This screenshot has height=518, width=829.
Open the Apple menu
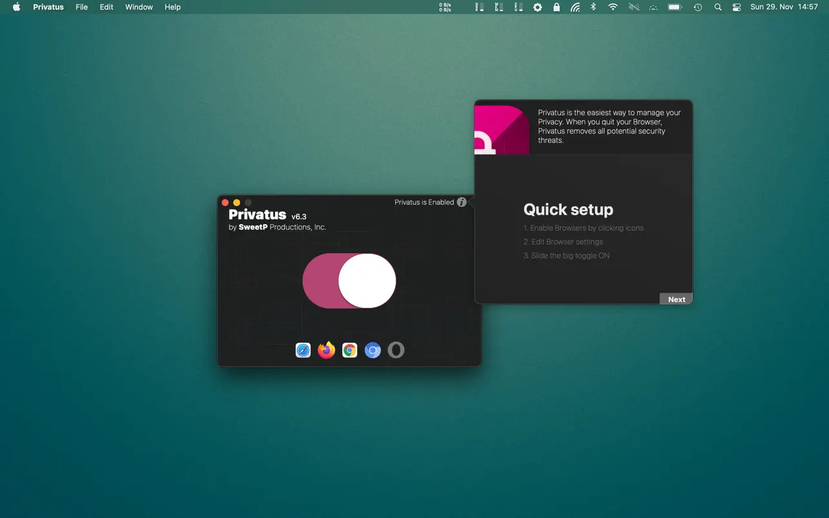(x=17, y=7)
